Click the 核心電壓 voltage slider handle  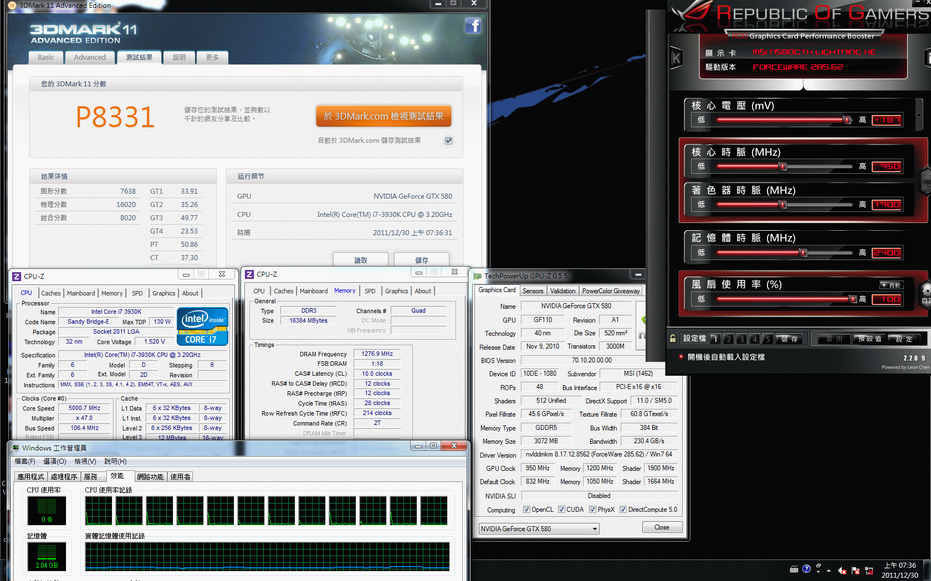tap(847, 120)
